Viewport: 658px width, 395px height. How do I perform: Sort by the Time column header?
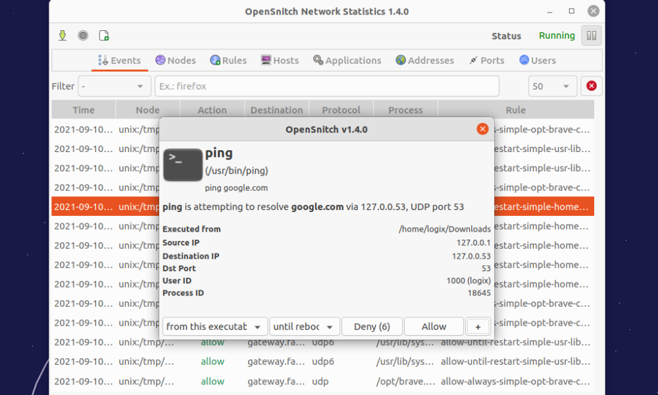point(84,110)
